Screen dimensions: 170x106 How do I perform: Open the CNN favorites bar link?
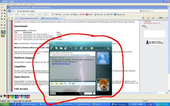coord(82,15)
